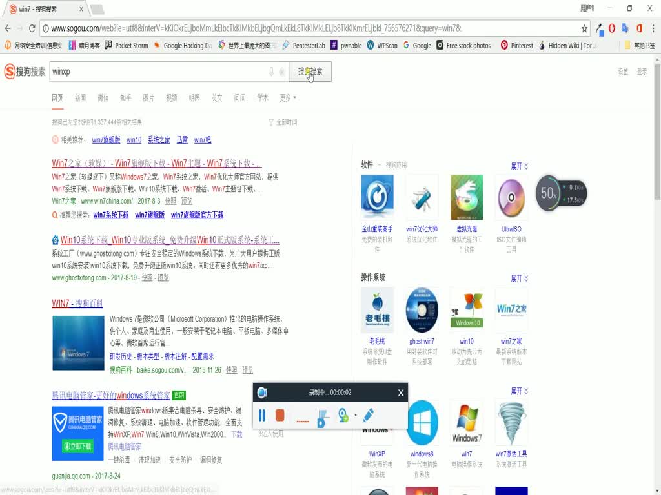Image resolution: width=661 pixels, height=495 pixels.
Task: Open the 更多 dropdown in search tabs
Action: (x=288, y=98)
